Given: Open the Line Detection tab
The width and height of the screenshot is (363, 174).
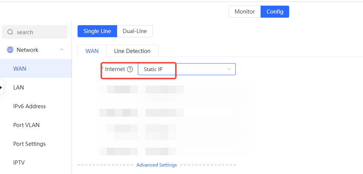Looking at the screenshot, I should [132, 51].
